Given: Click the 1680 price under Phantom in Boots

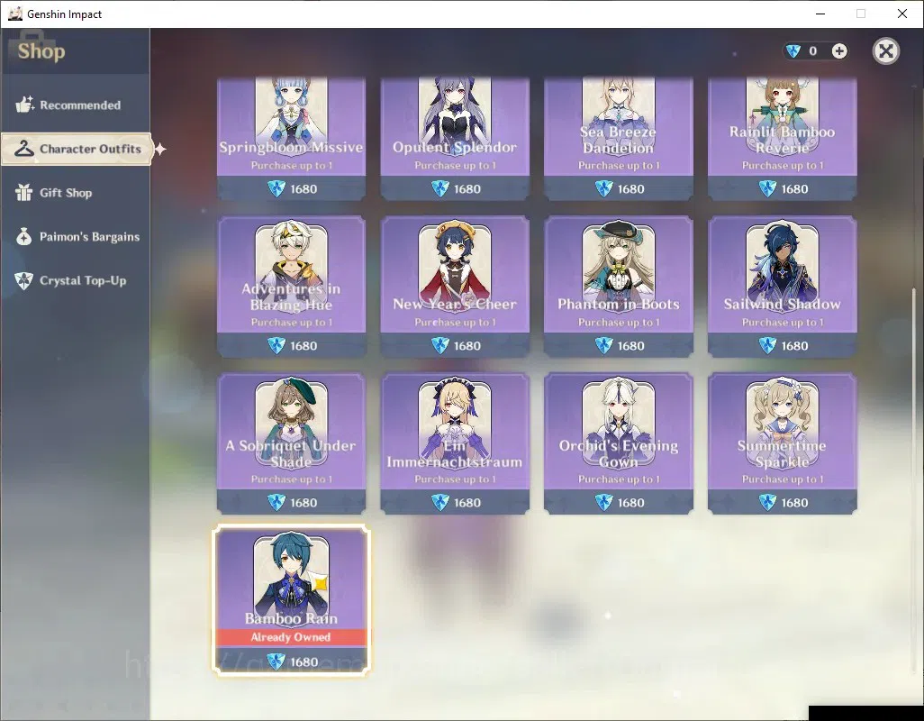Looking at the screenshot, I should [630, 346].
